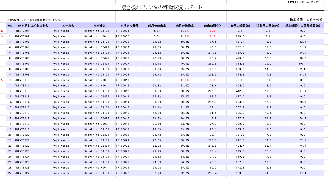Click the 75.3 specified-time operating value
The height and width of the screenshot is (177, 328).
tap(303, 146)
